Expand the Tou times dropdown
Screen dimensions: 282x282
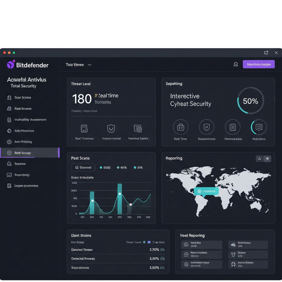pos(79,64)
